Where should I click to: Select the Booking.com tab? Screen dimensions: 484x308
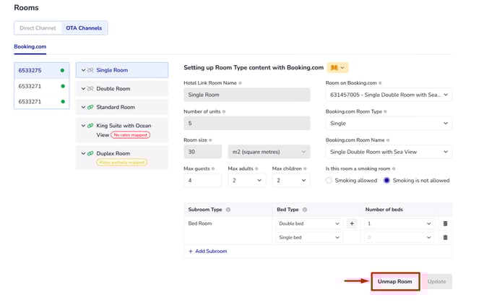30,46
